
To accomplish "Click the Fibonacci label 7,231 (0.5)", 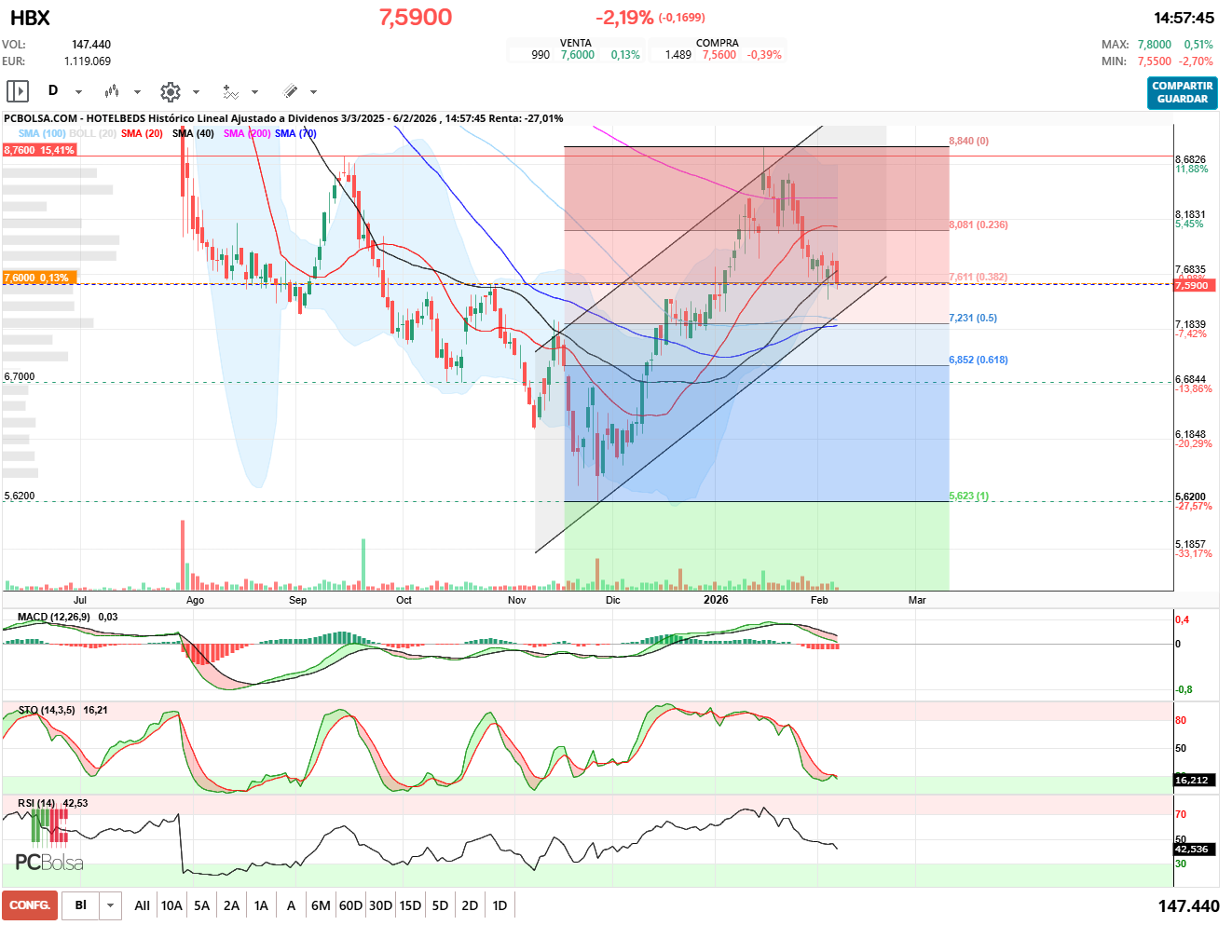I will (x=973, y=318).
